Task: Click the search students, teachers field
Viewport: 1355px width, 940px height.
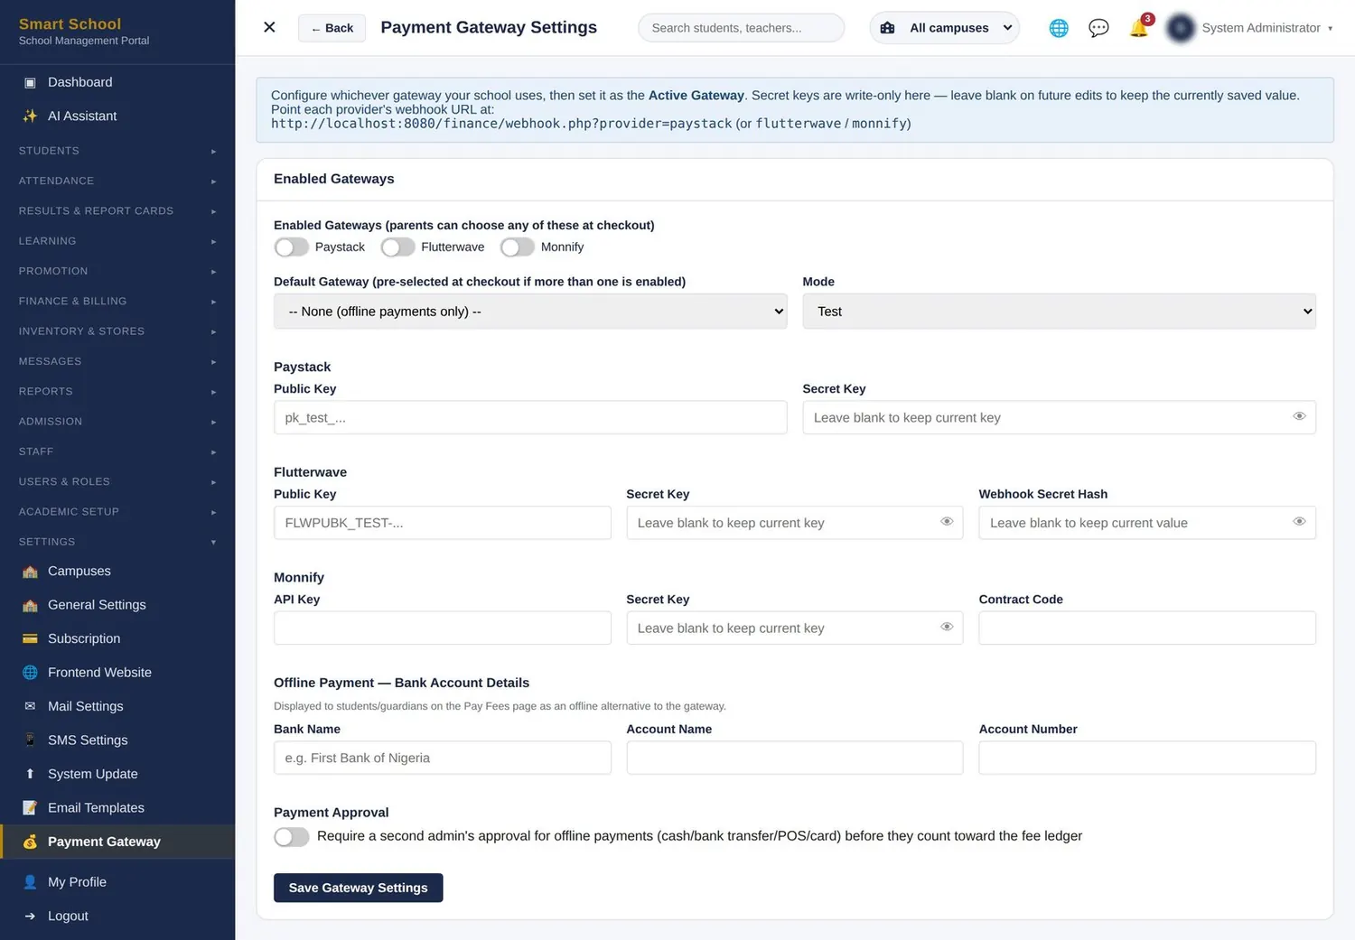Action: coord(741,28)
